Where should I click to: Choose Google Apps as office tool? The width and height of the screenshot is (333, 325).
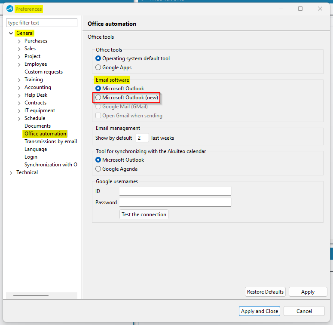pos(98,67)
